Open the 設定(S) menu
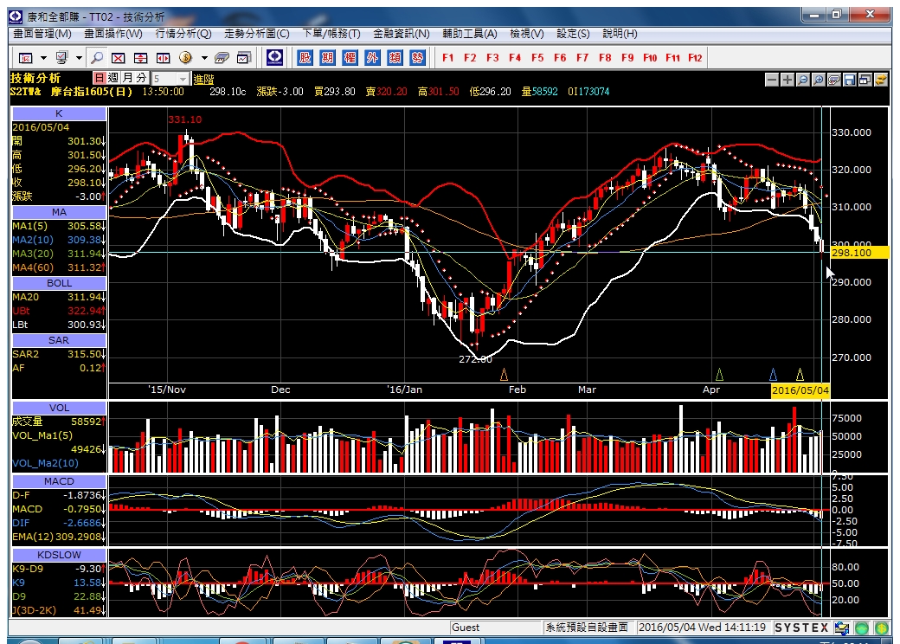 (x=573, y=34)
